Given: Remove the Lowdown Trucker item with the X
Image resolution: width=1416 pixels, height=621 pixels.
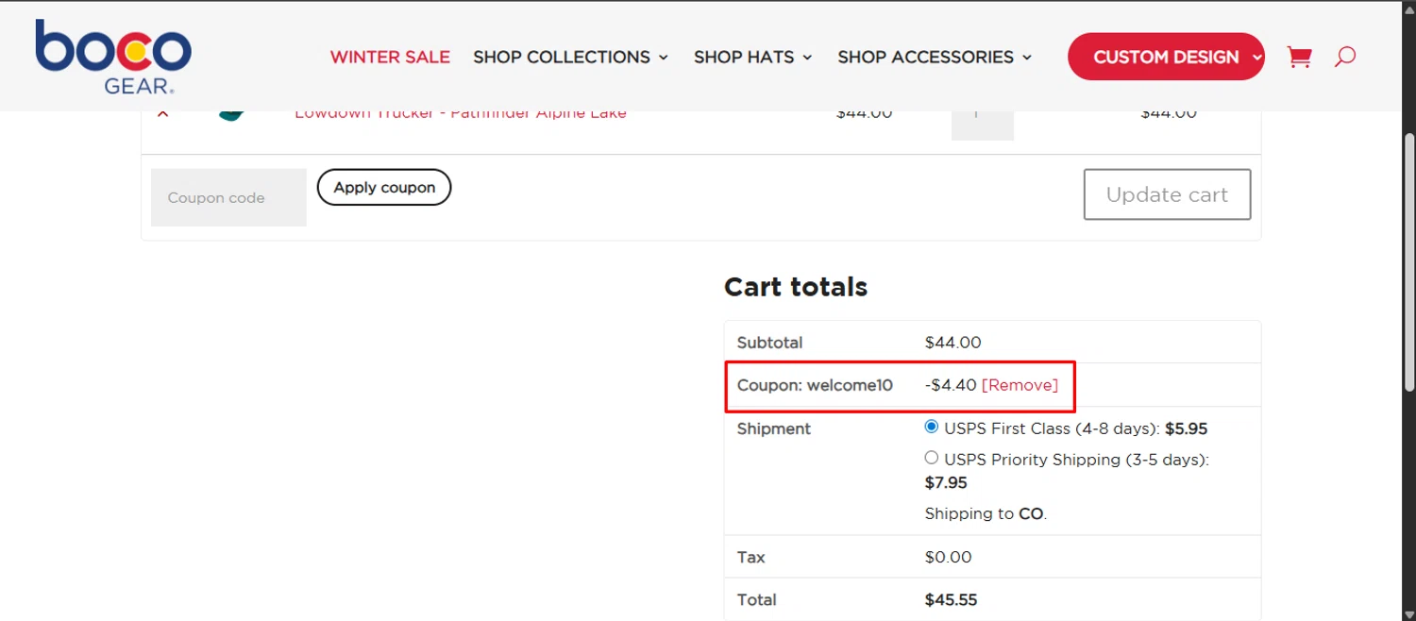Looking at the screenshot, I should pos(162,114).
